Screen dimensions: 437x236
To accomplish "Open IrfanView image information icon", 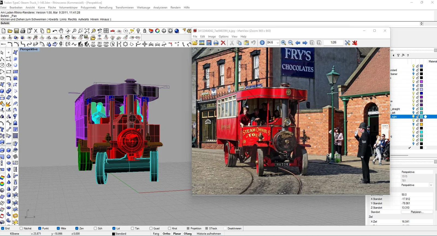I will click(262, 43).
